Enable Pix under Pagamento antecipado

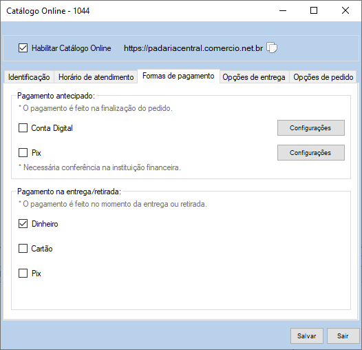coord(23,152)
